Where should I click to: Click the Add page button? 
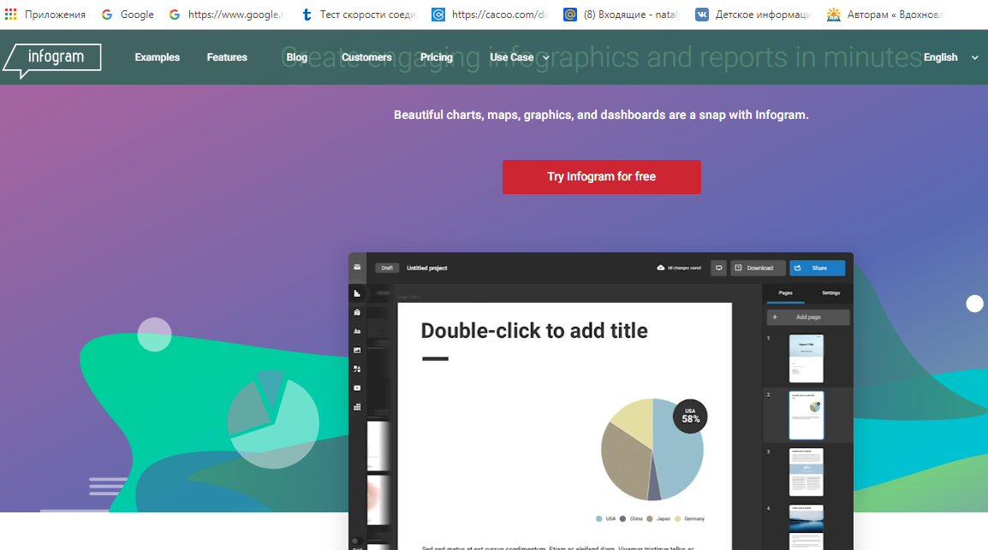point(808,317)
